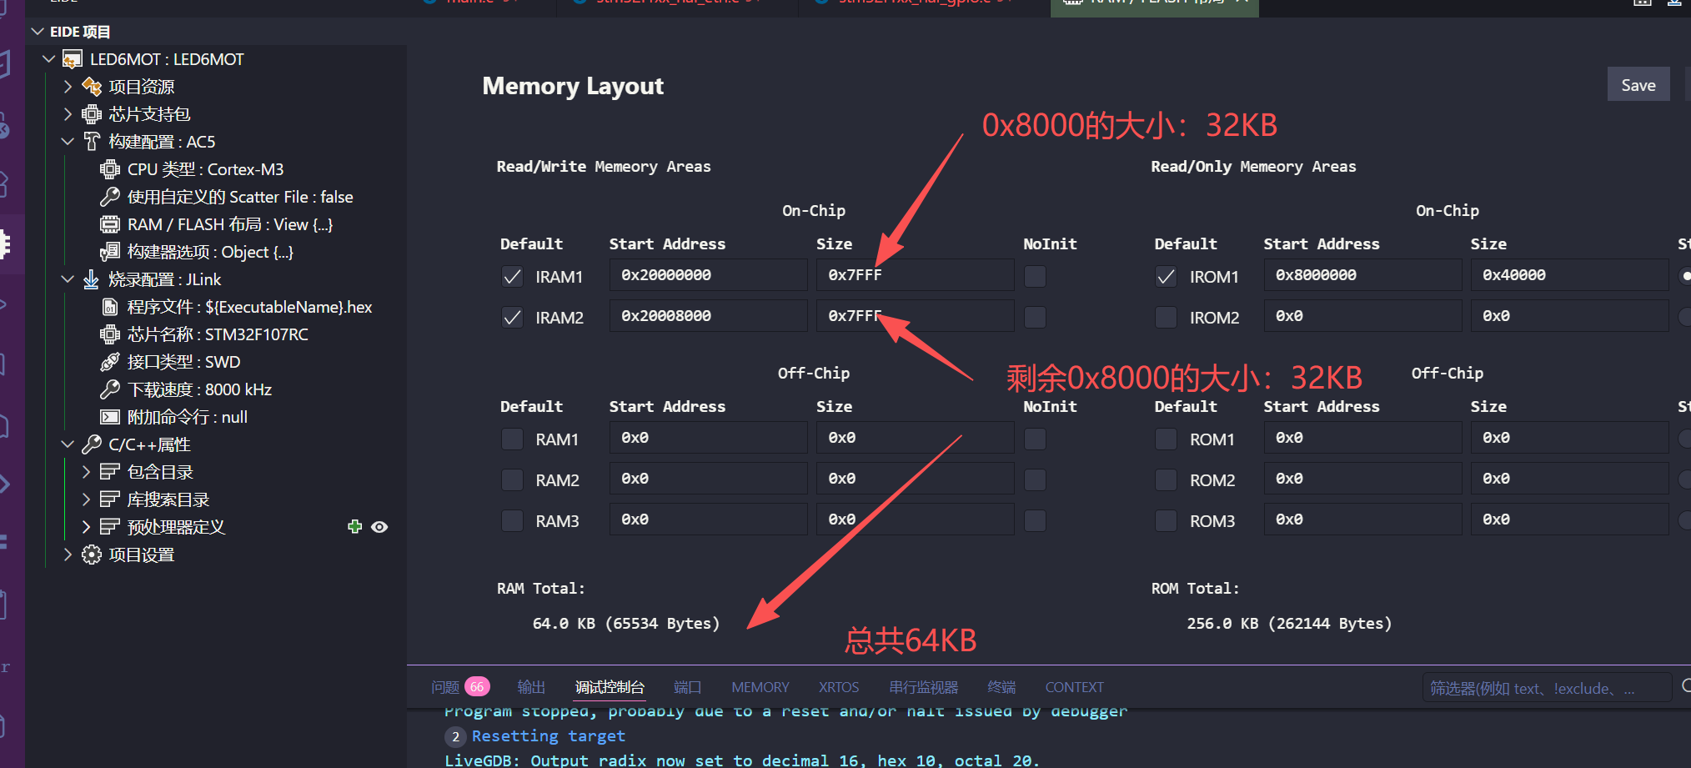This screenshot has height=768, width=1691.
Task: Save the memory layout
Action: [1638, 85]
